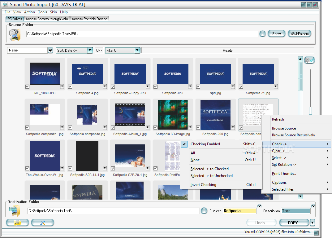Click Refresh in context menu

click(297, 119)
